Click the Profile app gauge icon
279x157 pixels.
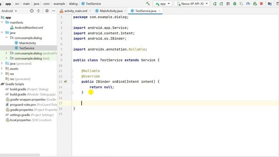[x=248, y=3]
